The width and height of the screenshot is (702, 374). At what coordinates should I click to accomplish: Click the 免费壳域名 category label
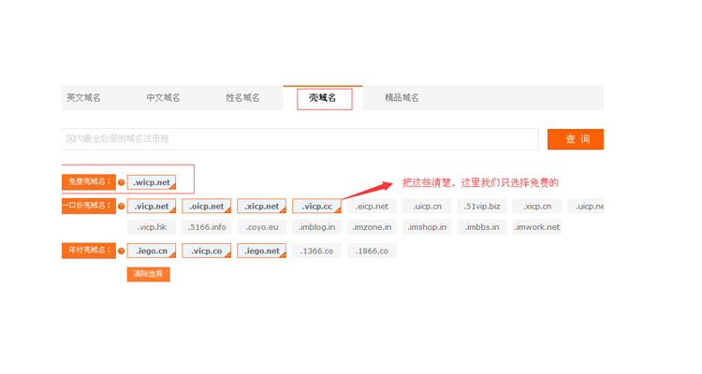click(x=89, y=182)
